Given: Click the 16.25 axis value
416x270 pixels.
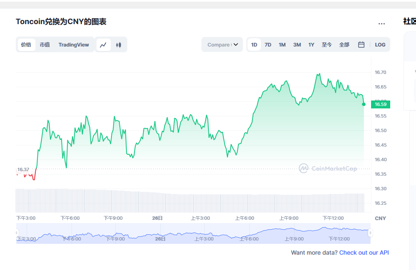Looking at the screenshot, I should (380, 203).
